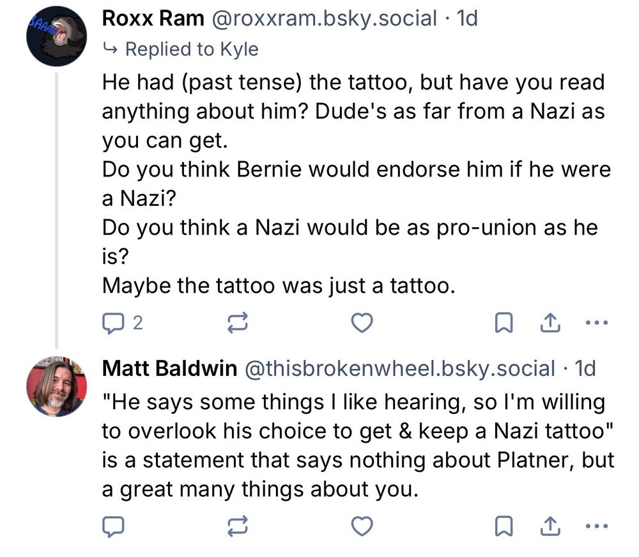Open more options on Matt Baldwin's post
639x557 pixels.
click(596, 526)
